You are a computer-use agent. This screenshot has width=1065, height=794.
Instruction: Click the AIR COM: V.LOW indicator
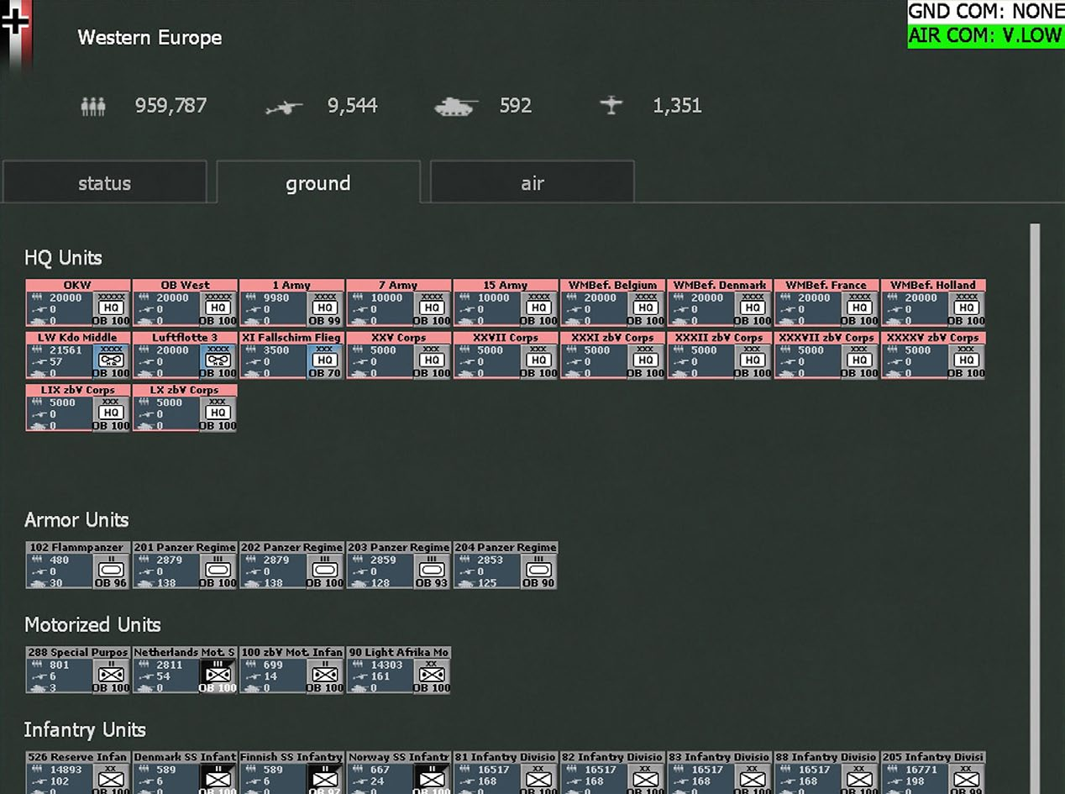[x=984, y=37]
